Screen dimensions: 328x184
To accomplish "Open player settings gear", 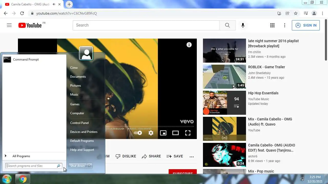I will click(151, 133).
